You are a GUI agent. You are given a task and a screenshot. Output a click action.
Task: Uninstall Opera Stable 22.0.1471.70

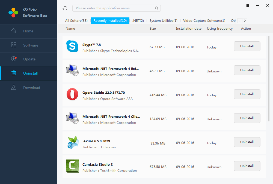coord(247,94)
